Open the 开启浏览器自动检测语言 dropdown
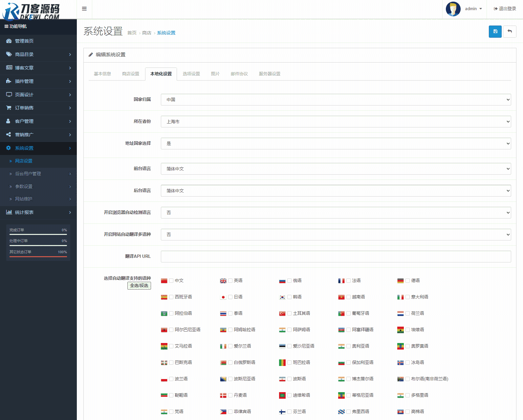The image size is (523, 420). tap(336, 213)
